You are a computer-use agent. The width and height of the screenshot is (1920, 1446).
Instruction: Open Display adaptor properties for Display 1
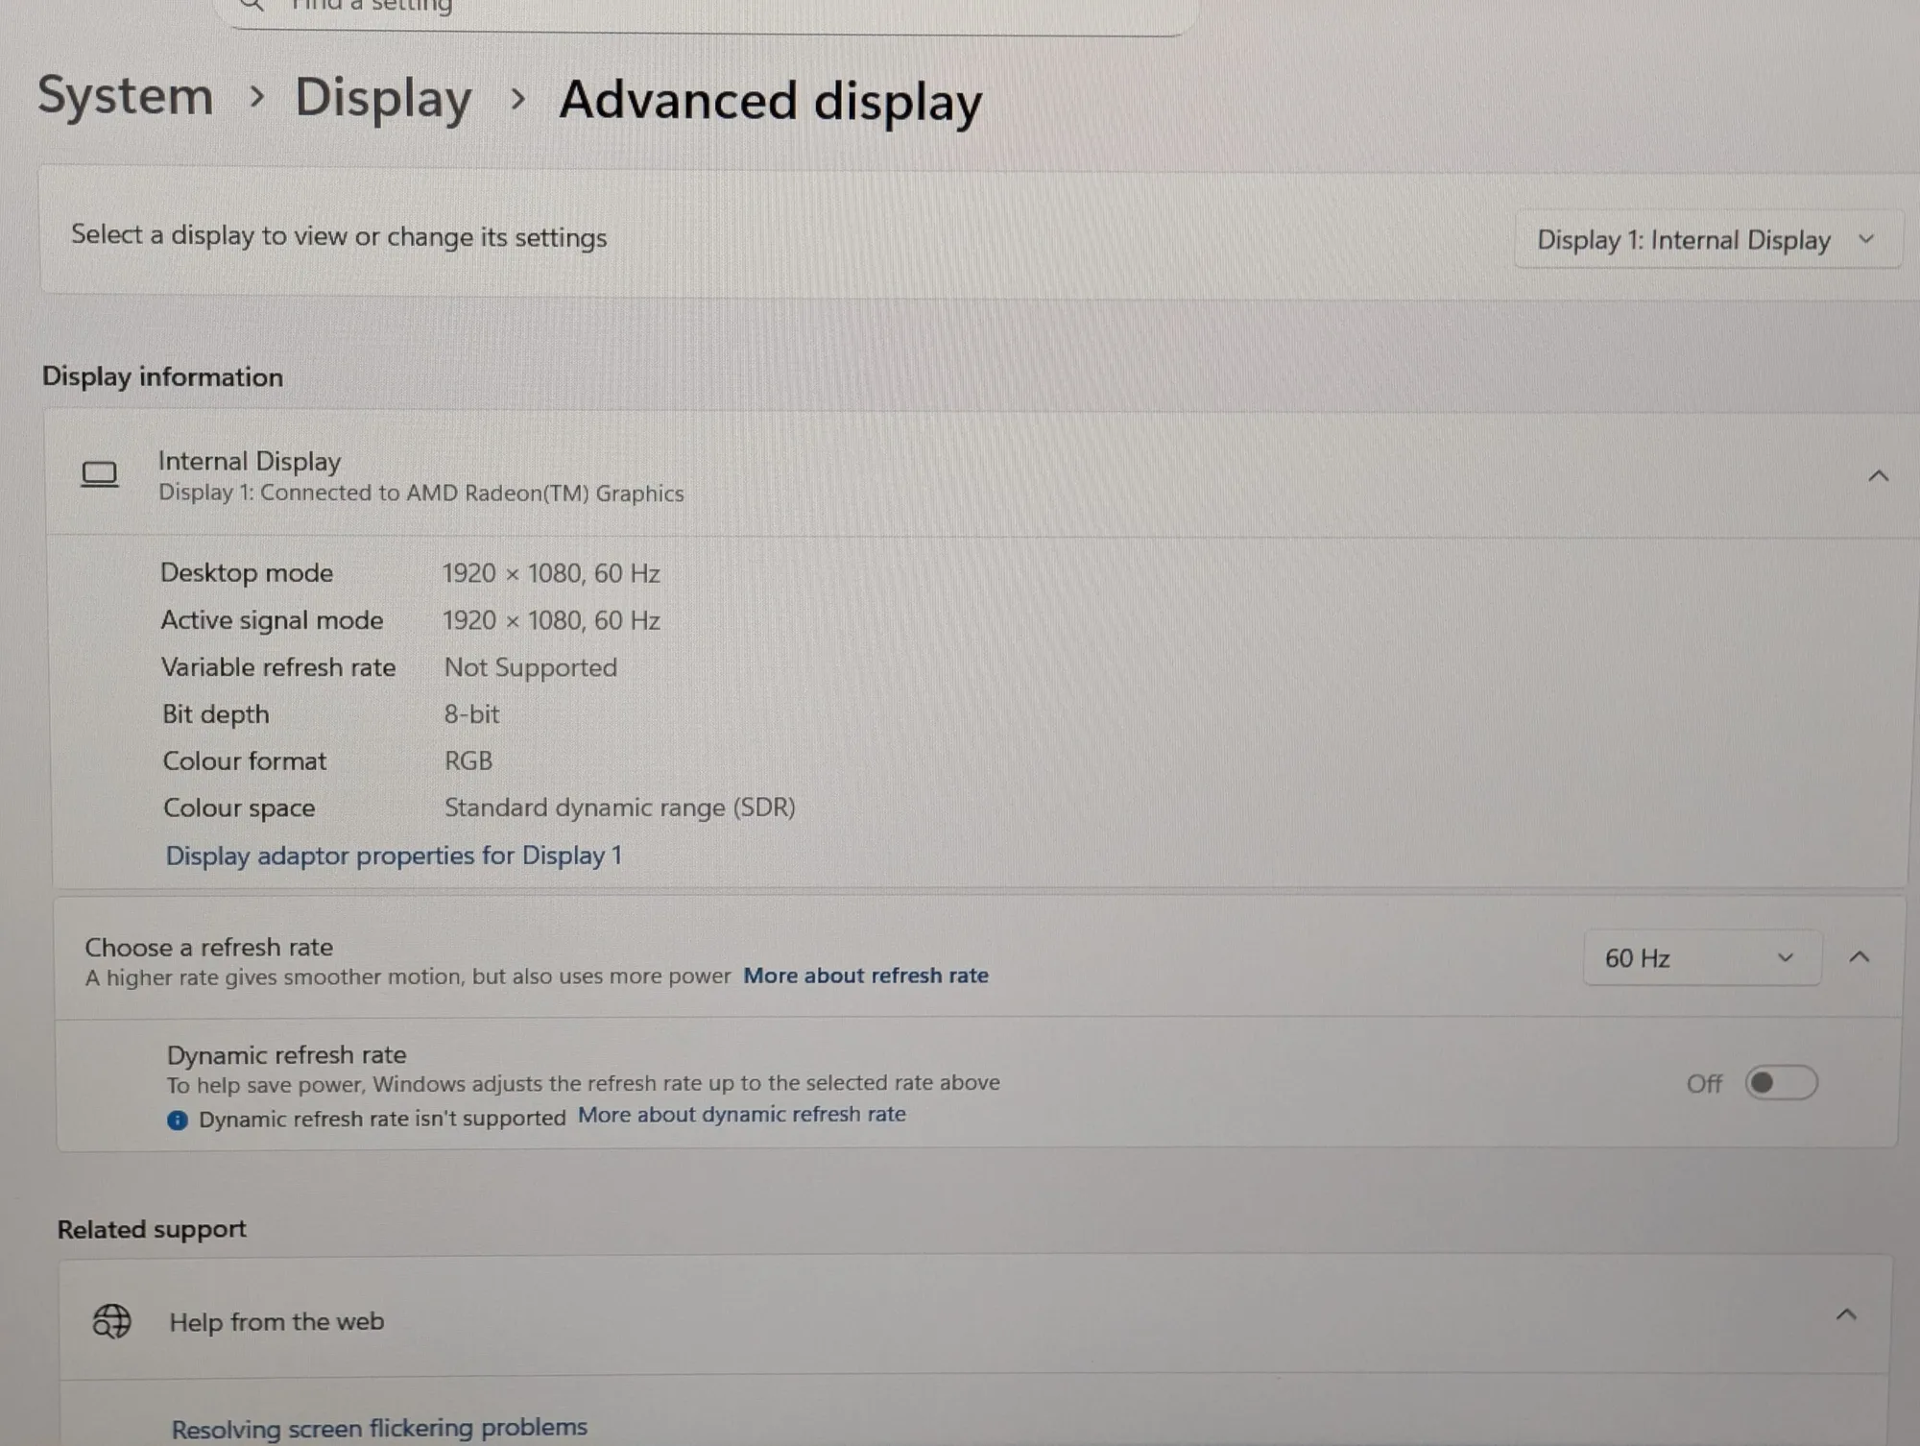394,856
